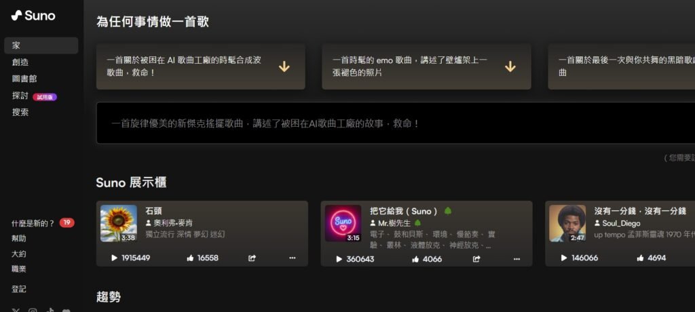695x312 pixels.
Task: Open the sunflower thumbnail of 石頭
Action: point(119,223)
